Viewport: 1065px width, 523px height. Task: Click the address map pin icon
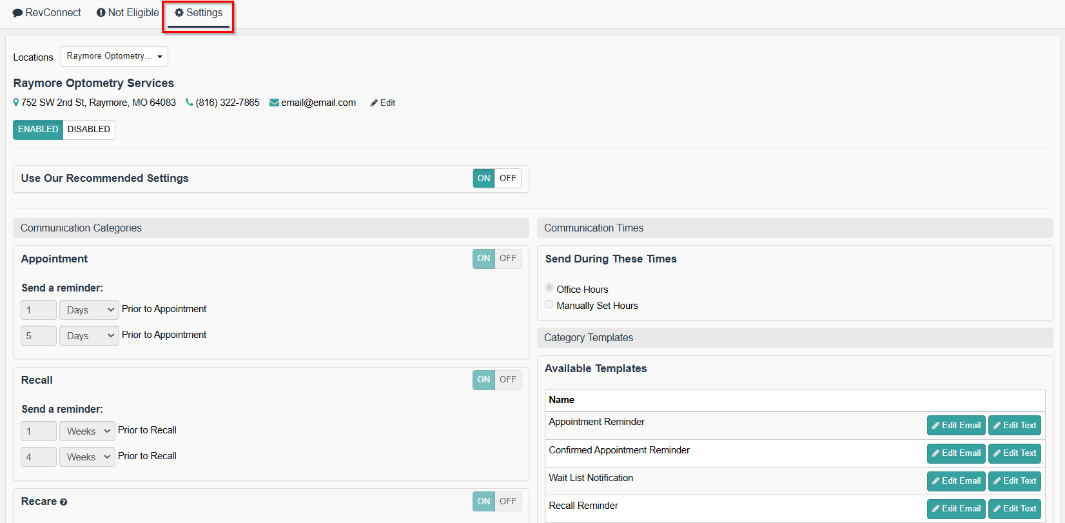tap(16, 103)
